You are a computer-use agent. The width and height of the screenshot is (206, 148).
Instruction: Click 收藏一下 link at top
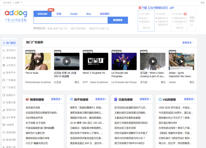click(x=19, y=3)
